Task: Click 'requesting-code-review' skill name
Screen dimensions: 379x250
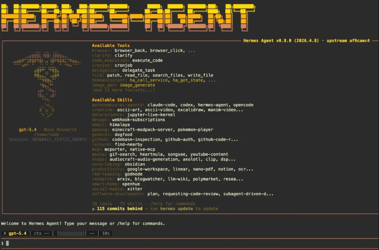Action: coord(190,194)
